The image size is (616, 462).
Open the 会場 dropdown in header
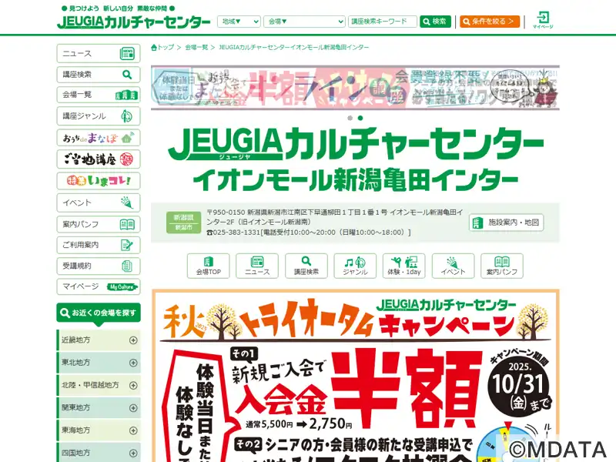(x=304, y=22)
